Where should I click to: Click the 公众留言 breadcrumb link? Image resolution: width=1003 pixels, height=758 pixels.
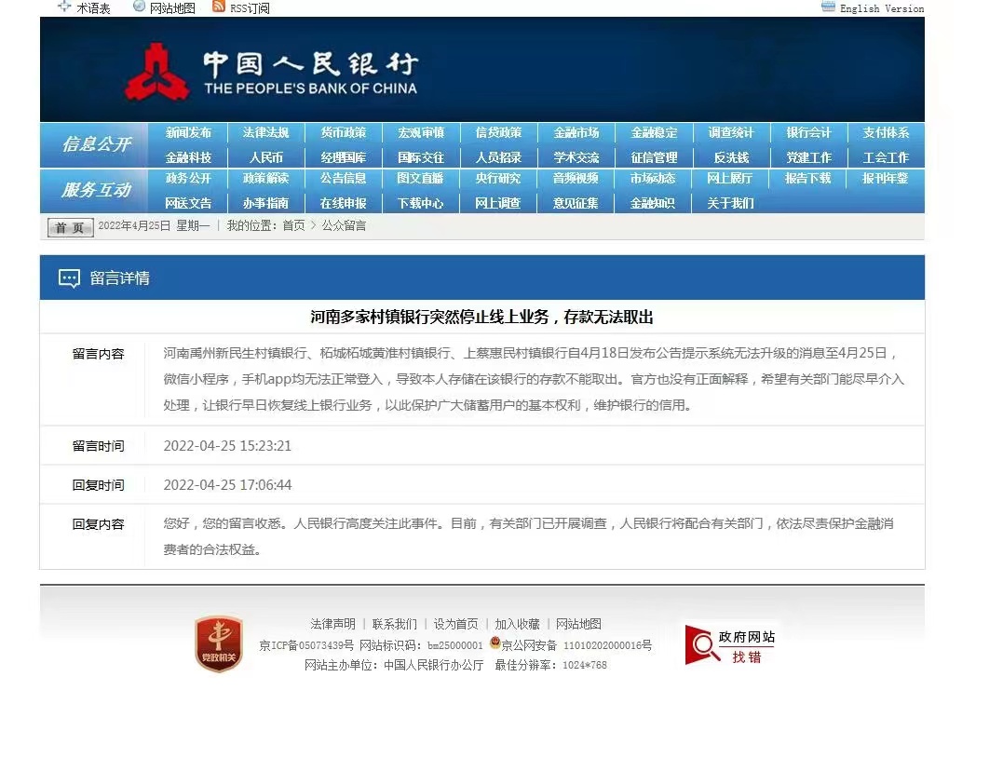point(344,225)
